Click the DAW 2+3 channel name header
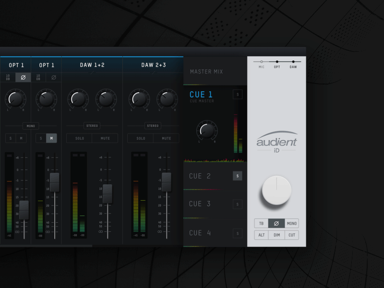 pyautogui.click(x=153, y=65)
